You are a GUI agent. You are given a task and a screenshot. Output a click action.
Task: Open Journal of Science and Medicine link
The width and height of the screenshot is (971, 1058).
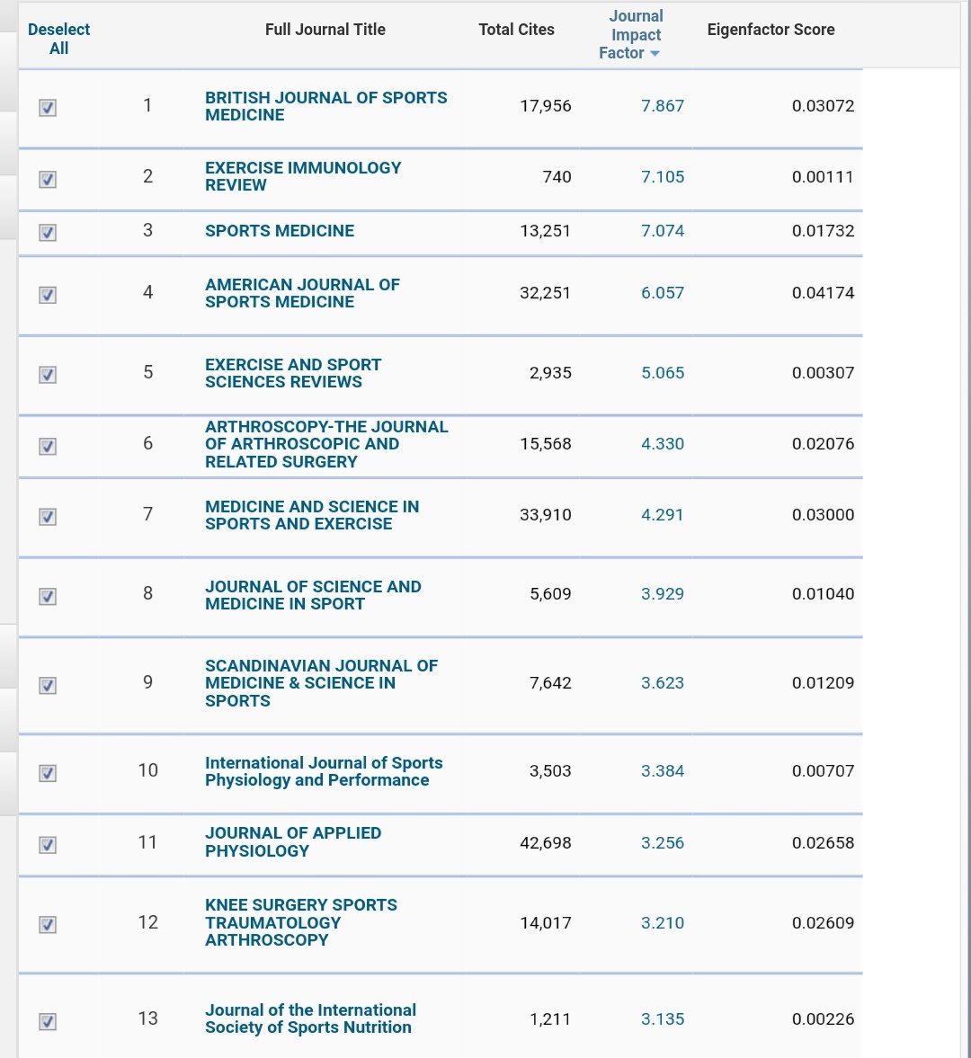(313, 595)
